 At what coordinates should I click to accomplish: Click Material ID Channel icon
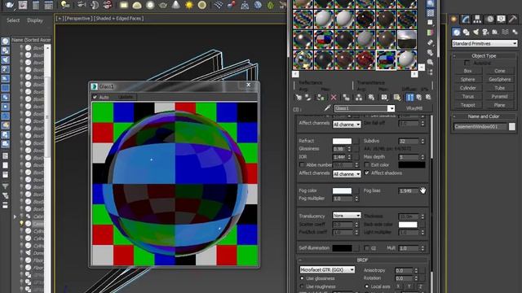[384, 98]
